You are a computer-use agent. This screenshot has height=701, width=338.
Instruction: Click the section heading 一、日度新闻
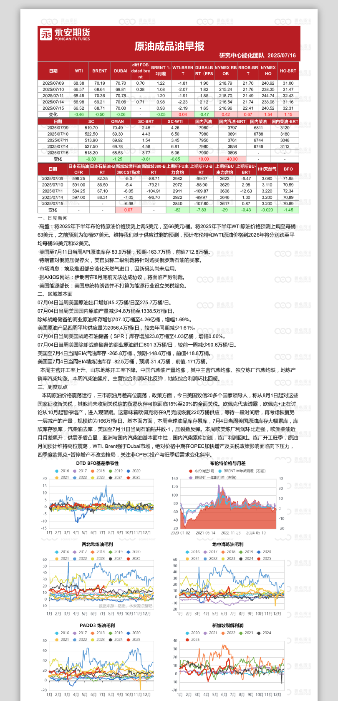[53, 218]
